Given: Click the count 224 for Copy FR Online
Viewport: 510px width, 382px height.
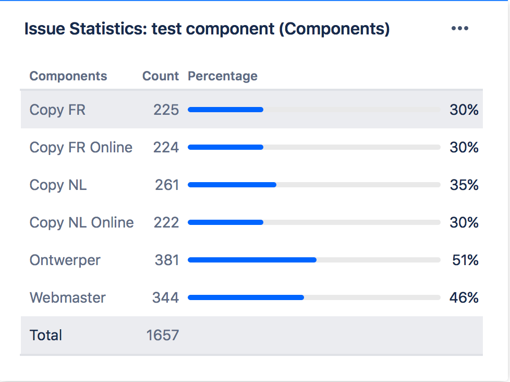Looking at the screenshot, I should [166, 147].
